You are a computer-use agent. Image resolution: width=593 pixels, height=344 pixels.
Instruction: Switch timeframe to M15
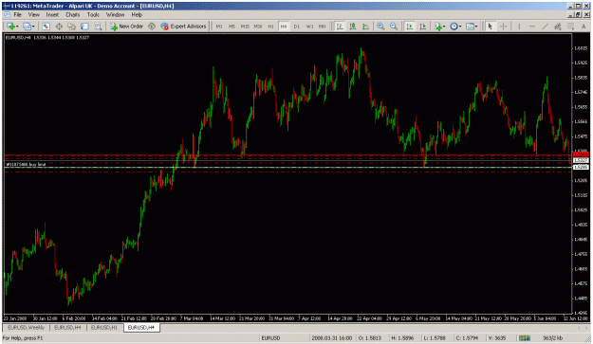pos(245,26)
